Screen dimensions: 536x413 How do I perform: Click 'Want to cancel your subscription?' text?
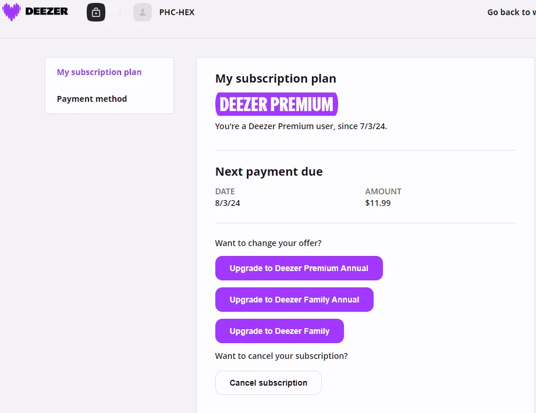(281, 356)
